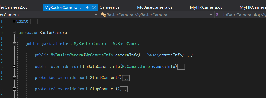Viewport: 266px width, 98px height.
Task: Click the class icon beside BaslerCamera.MyBaslerCamera
Action: pyautogui.click(x=103, y=15)
